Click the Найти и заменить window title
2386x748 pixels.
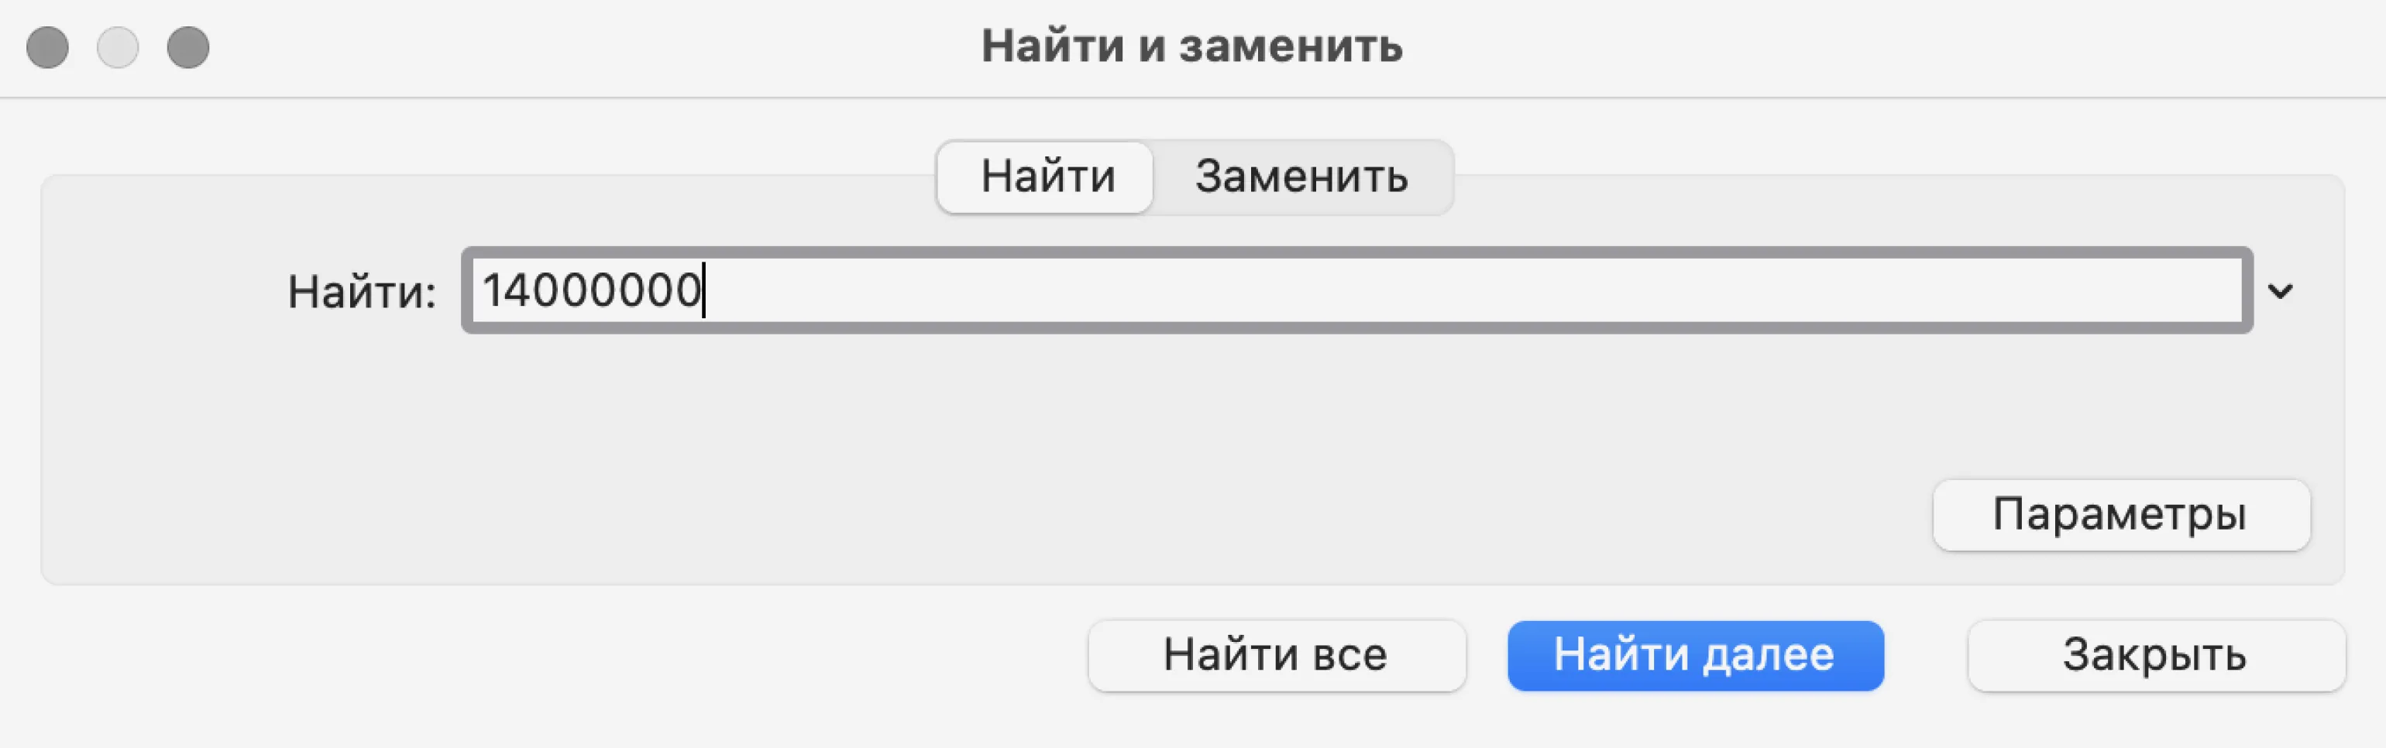pos(1192,46)
